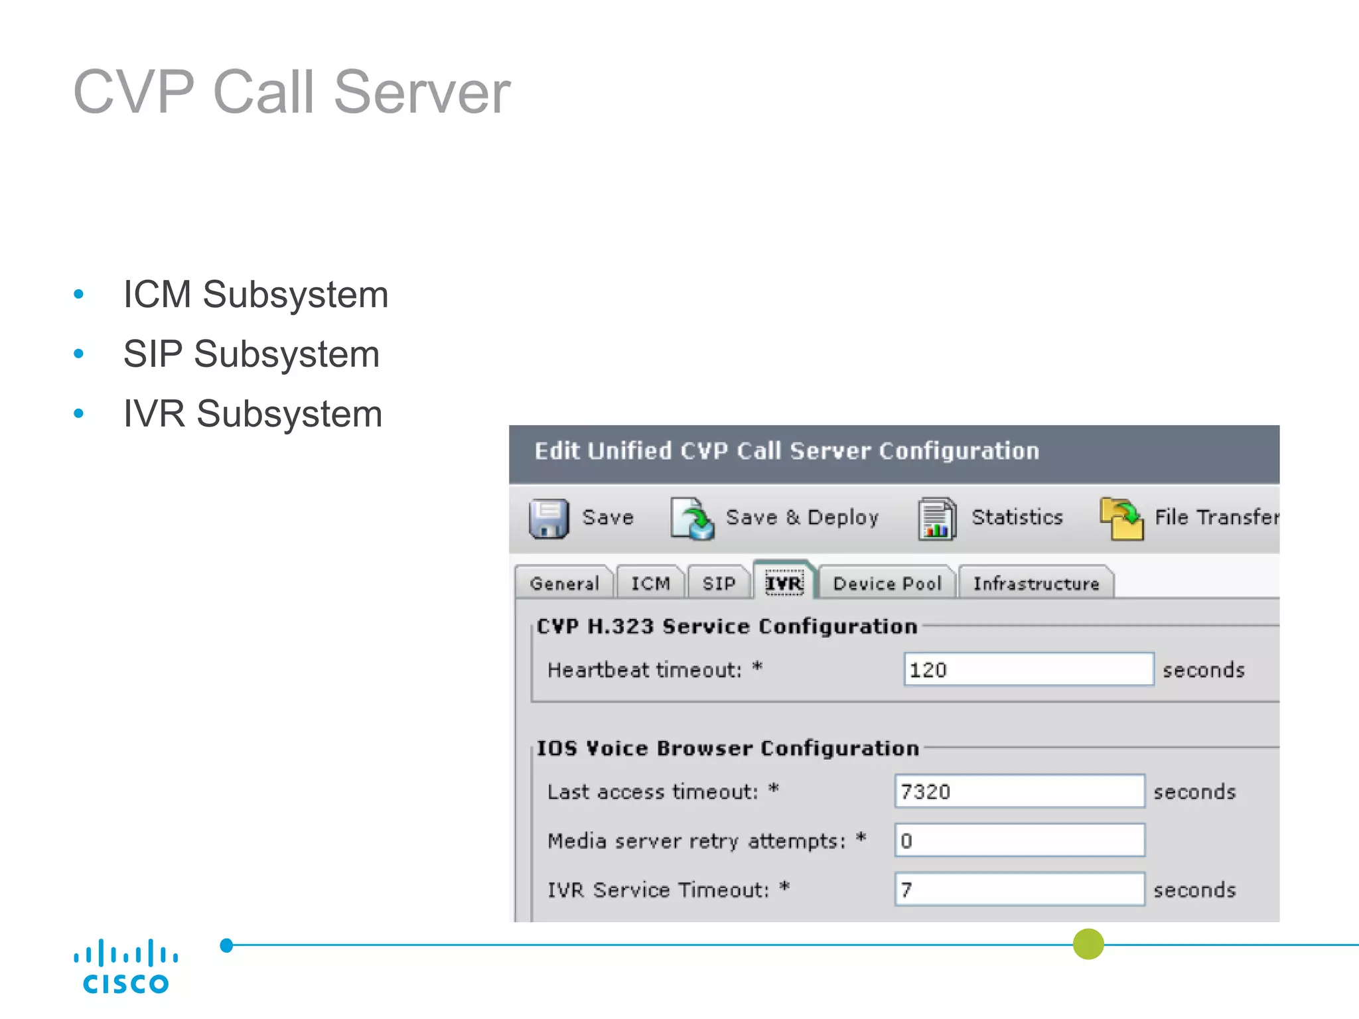Click Save & Deploy text button
Image resolution: width=1359 pixels, height=1019 pixels.
802,517
